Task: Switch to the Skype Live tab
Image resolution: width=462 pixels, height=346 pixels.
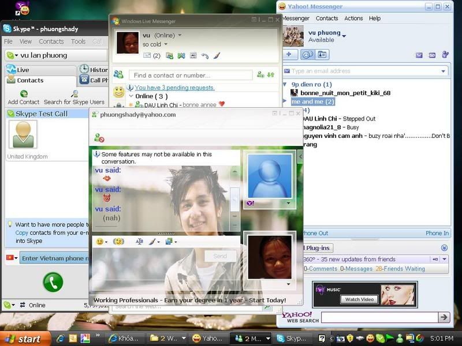Action: tap(23, 70)
